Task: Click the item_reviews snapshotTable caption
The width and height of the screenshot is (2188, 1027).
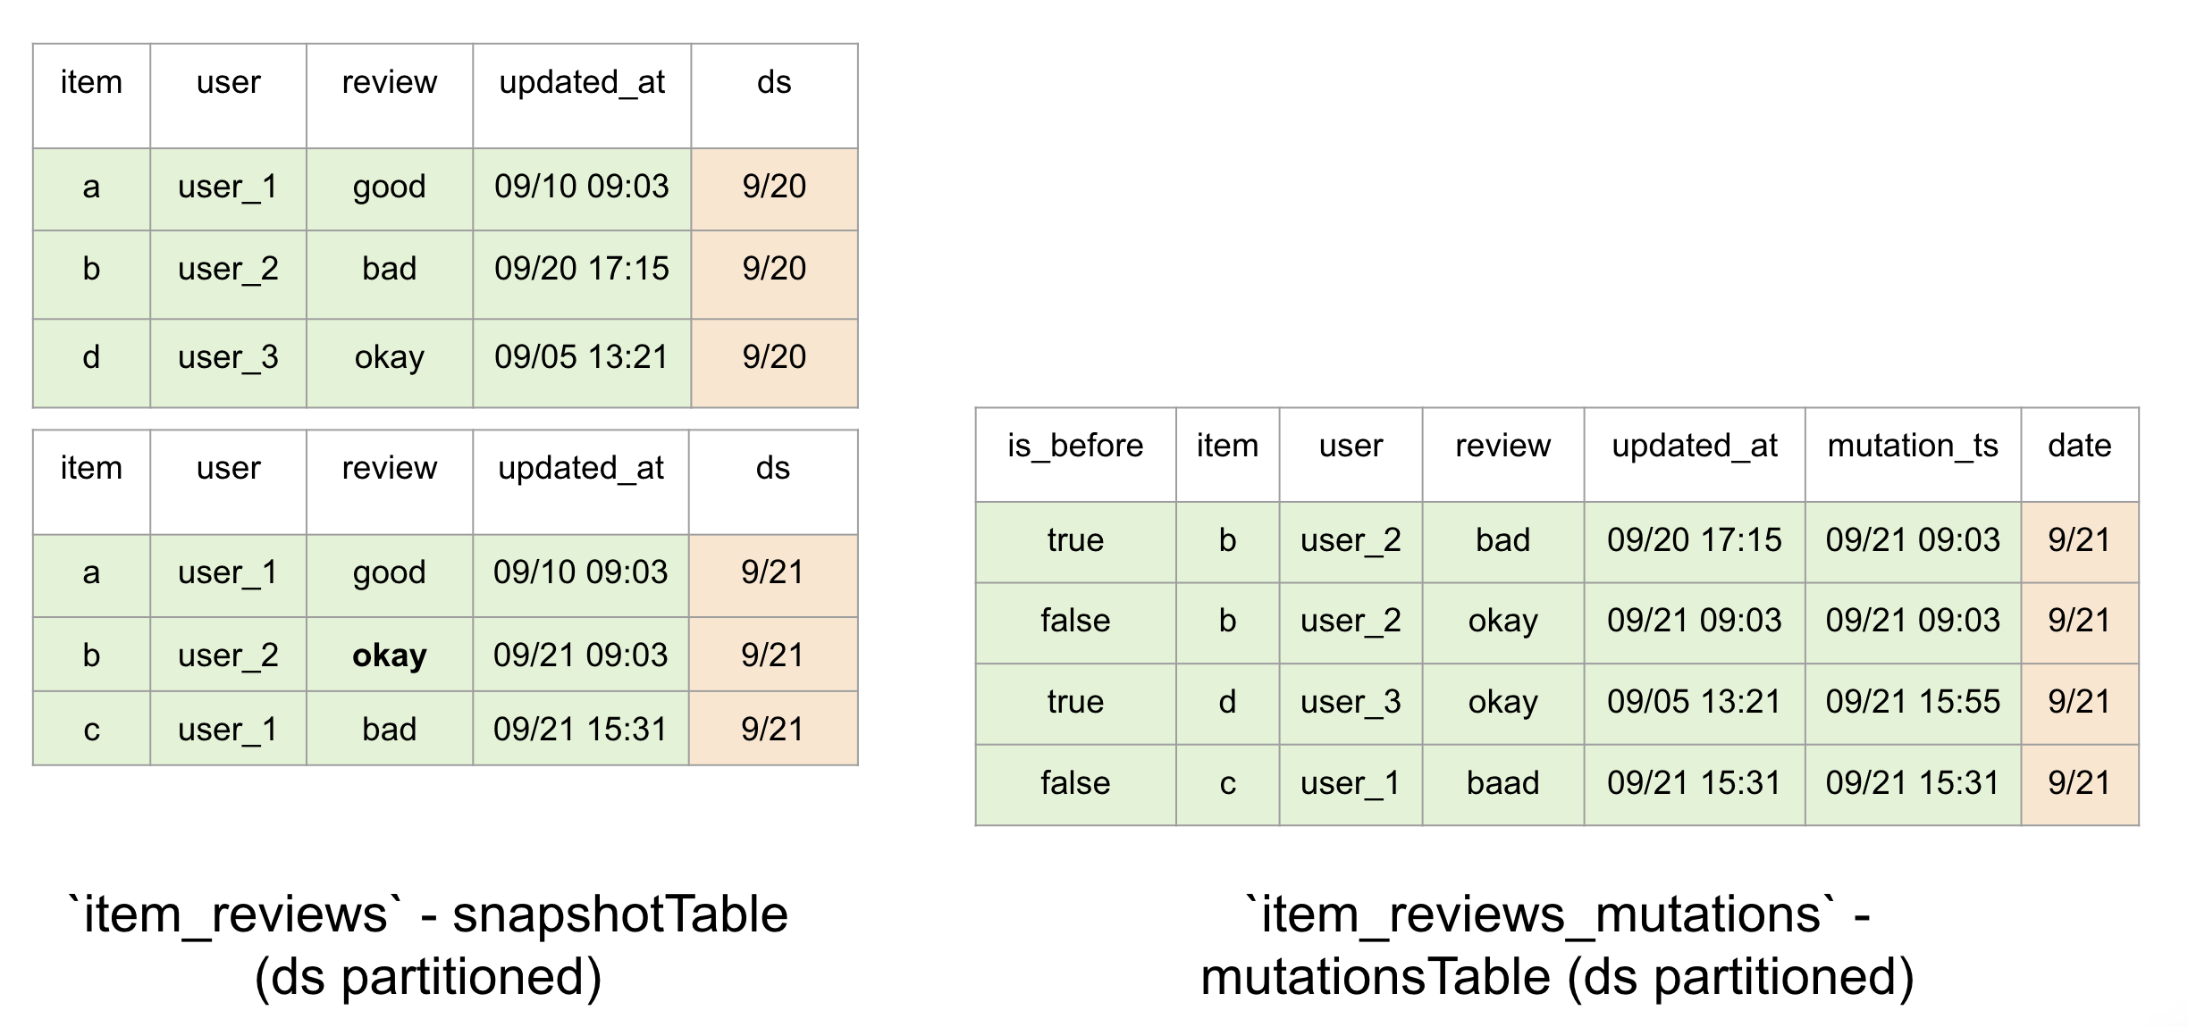Action: (x=428, y=945)
